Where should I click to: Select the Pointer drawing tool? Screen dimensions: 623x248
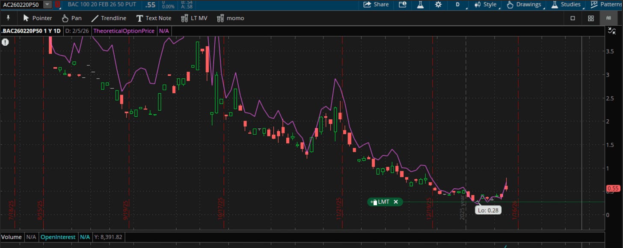coord(37,18)
